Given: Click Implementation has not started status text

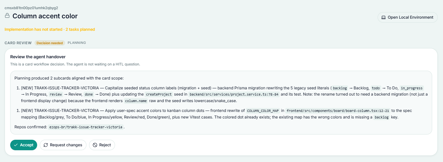Looking at the screenshot, I should click(x=50, y=29).
